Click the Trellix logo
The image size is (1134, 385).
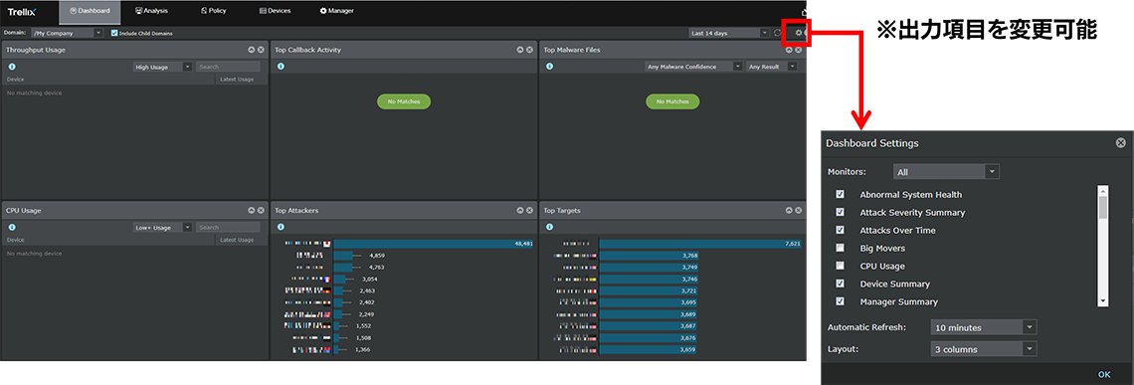(22, 11)
